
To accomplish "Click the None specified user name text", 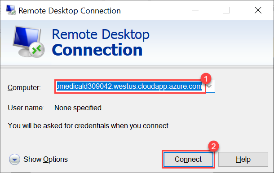I will [x=78, y=108].
